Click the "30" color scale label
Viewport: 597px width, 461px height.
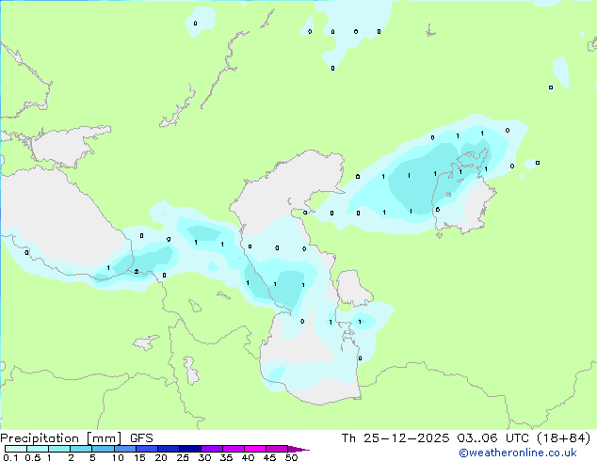click(x=204, y=457)
